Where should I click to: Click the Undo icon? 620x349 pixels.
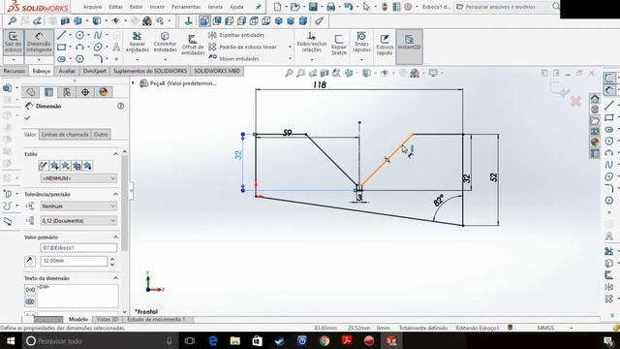pyautogui.click(x=348, y=7)
